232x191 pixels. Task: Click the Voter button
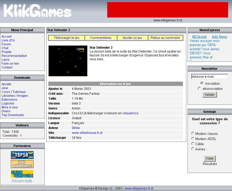coord(210,158)
